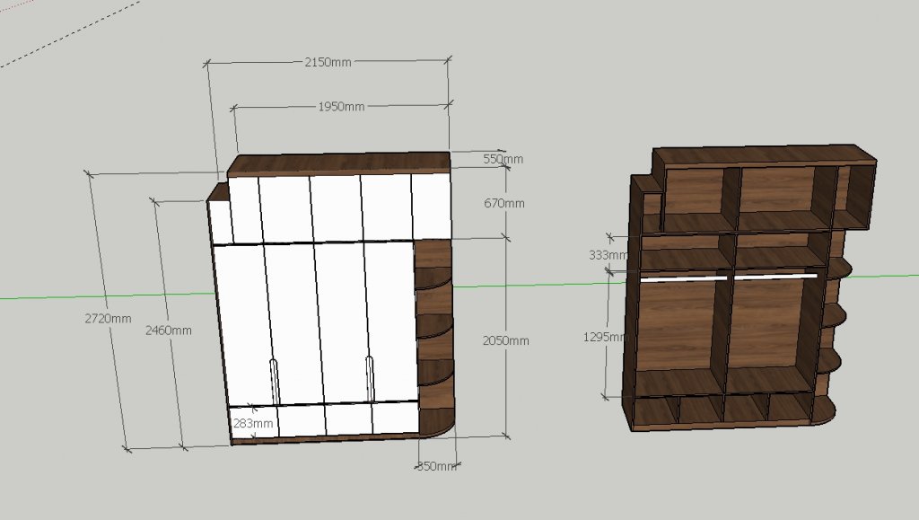The image size is (919, 520).
Task: Select the 2150mm dimension label
Action: click(x=328, y=62)
